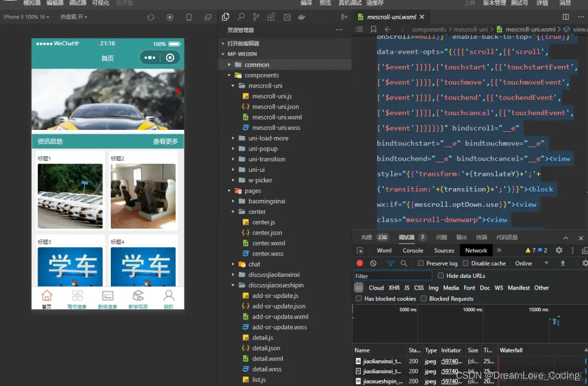Click the simulator record circle icon
Image resolution: width=588 pixels, height=386 pixels.
point(170,17)
